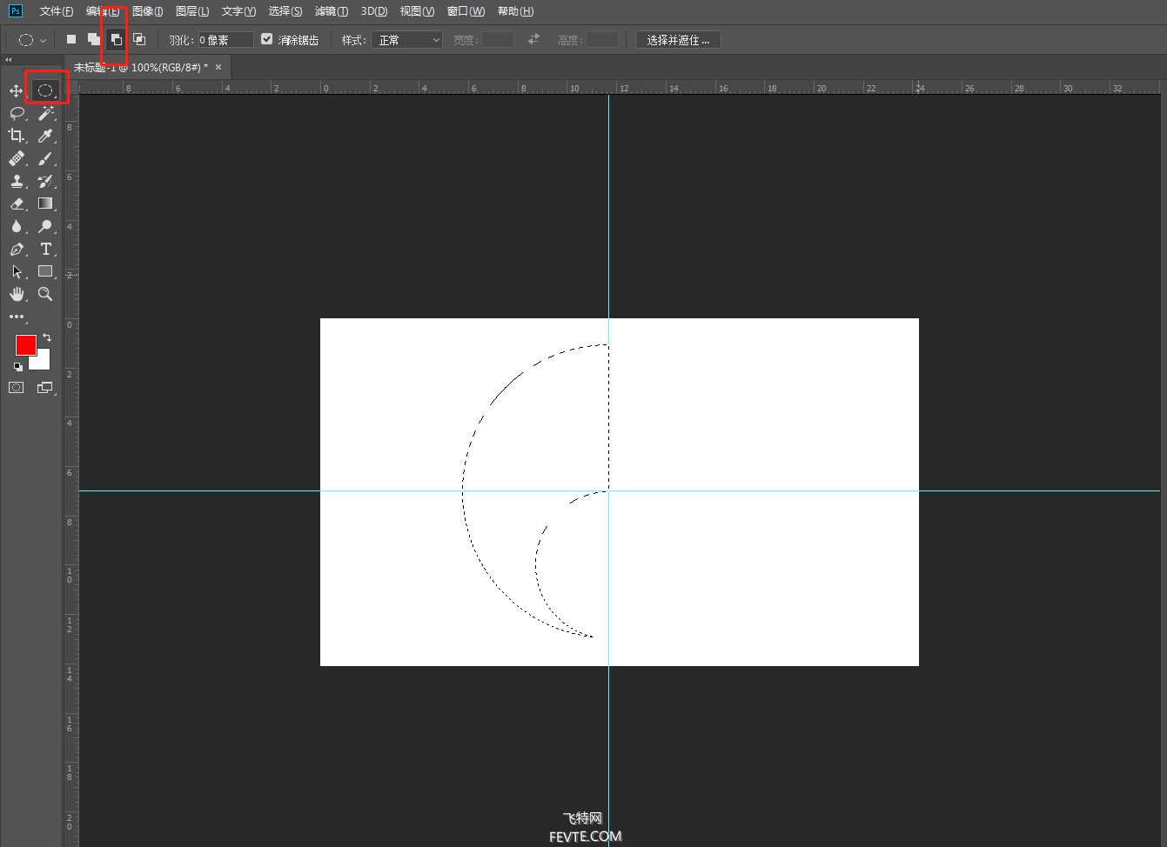Choose New Selection mode

(x=71, y=39)
